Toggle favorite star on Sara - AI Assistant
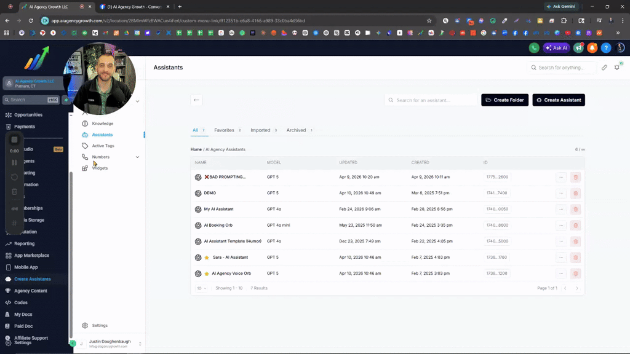 pos(207,258)
